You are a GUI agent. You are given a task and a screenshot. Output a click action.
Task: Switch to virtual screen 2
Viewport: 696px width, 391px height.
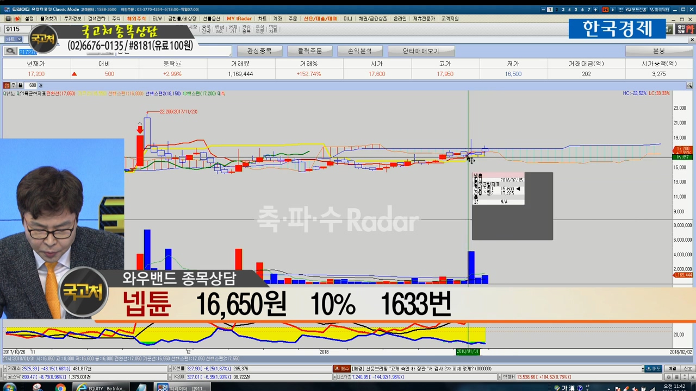click(x=556, y=10)
